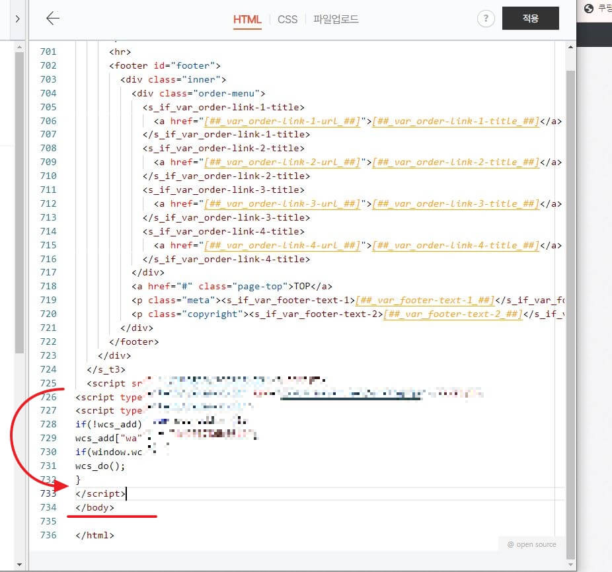
Task: Click the order-link-4-title variable on line 715
Action: (455, 246)
